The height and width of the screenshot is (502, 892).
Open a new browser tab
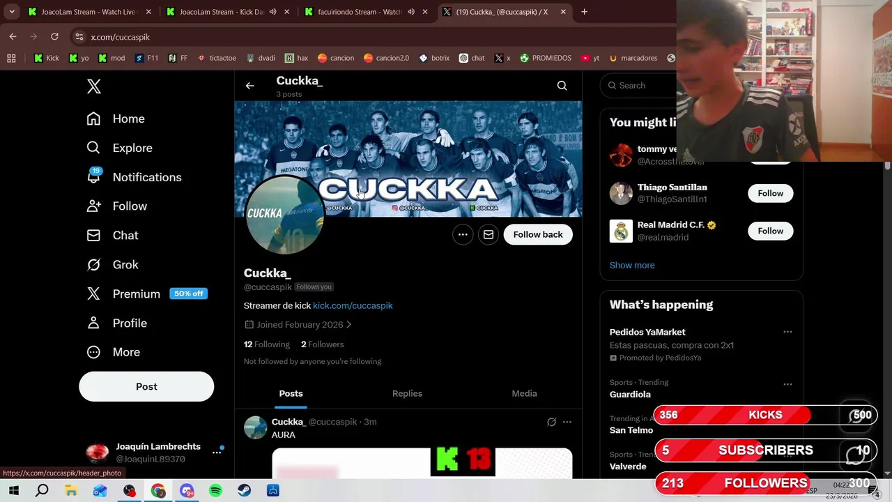tap(584, 12)
